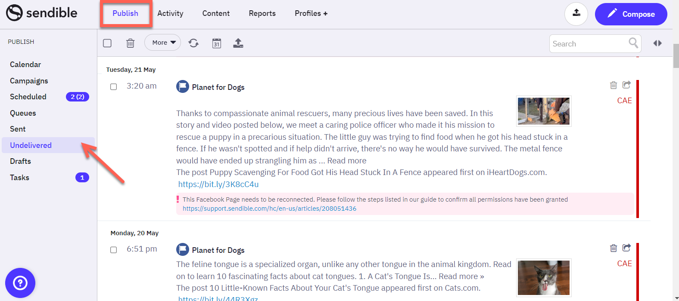The image size is (679, 301).
Task: Click the search magnifier icon
Action: tap(633, 43)
